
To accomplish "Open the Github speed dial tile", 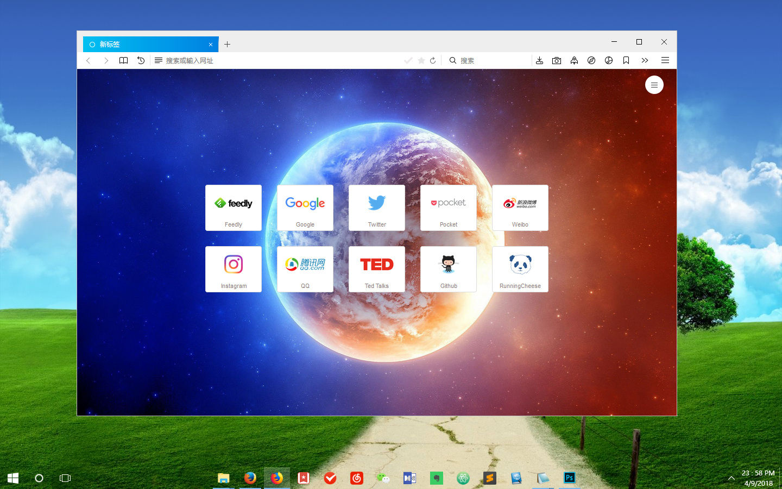I will 449,269.
